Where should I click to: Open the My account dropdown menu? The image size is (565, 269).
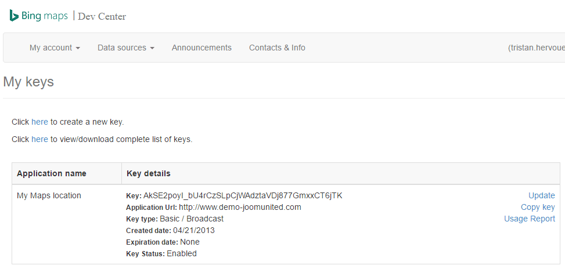(x=55, y=48)
